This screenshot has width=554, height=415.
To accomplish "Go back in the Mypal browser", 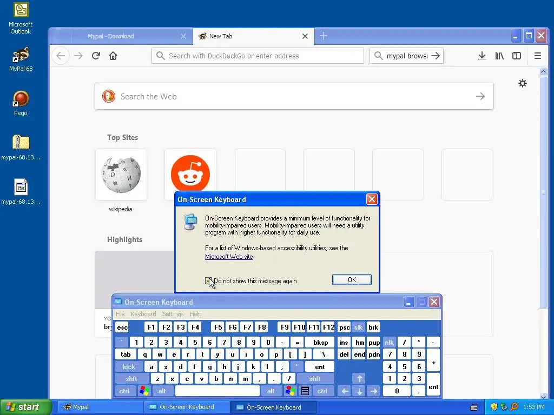I will coord(61,56).
